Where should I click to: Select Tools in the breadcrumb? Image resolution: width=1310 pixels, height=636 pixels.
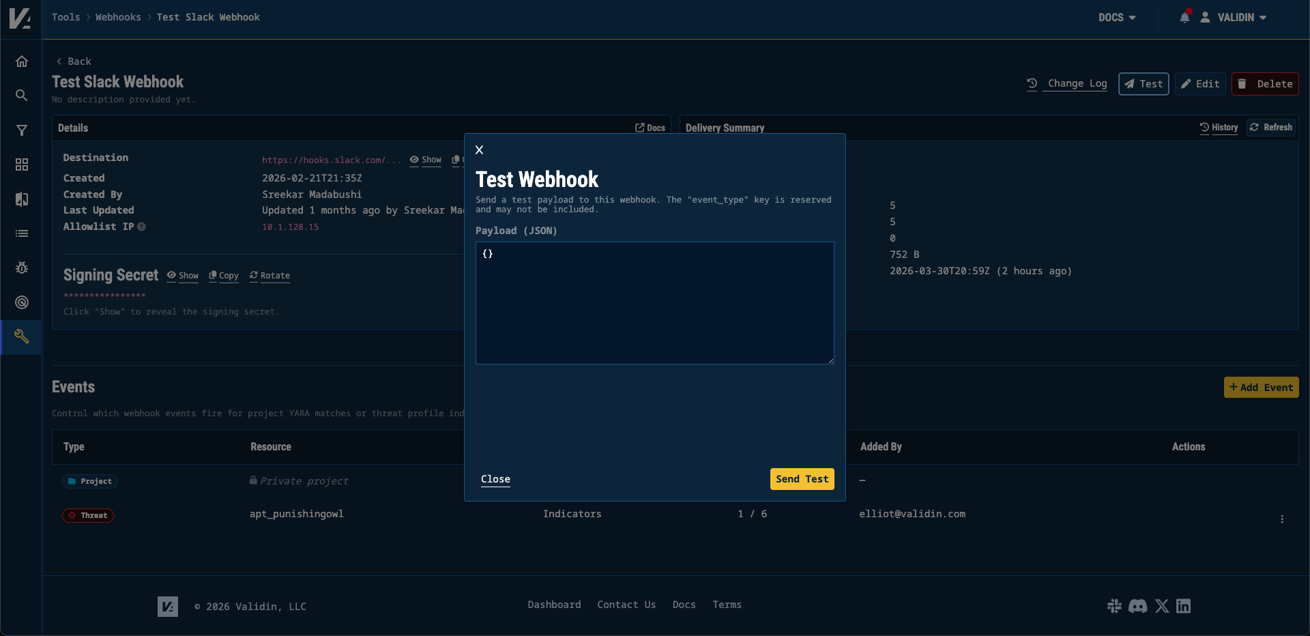65,17
